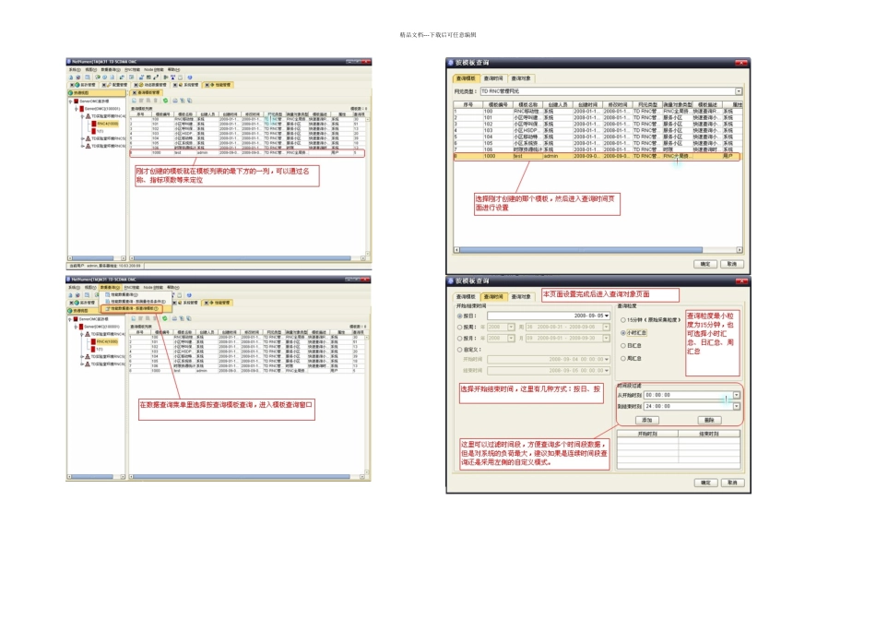Viewport: 876px width, 620px height.
Task: Switch to 查询时间 tab in template-list dialog
Action: [493, 78]
